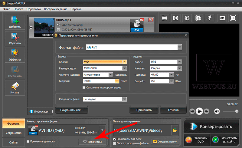Click the Сохранить как... button
This screenshot has width=242, height=148.
pyautogui.click(x=72, y=110)
